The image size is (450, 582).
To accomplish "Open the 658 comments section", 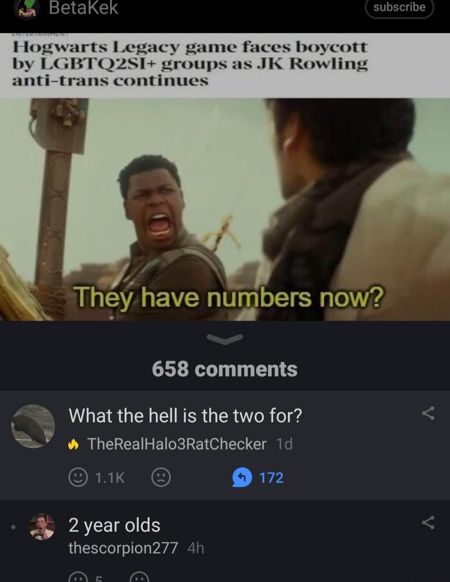I will (225, 369).
